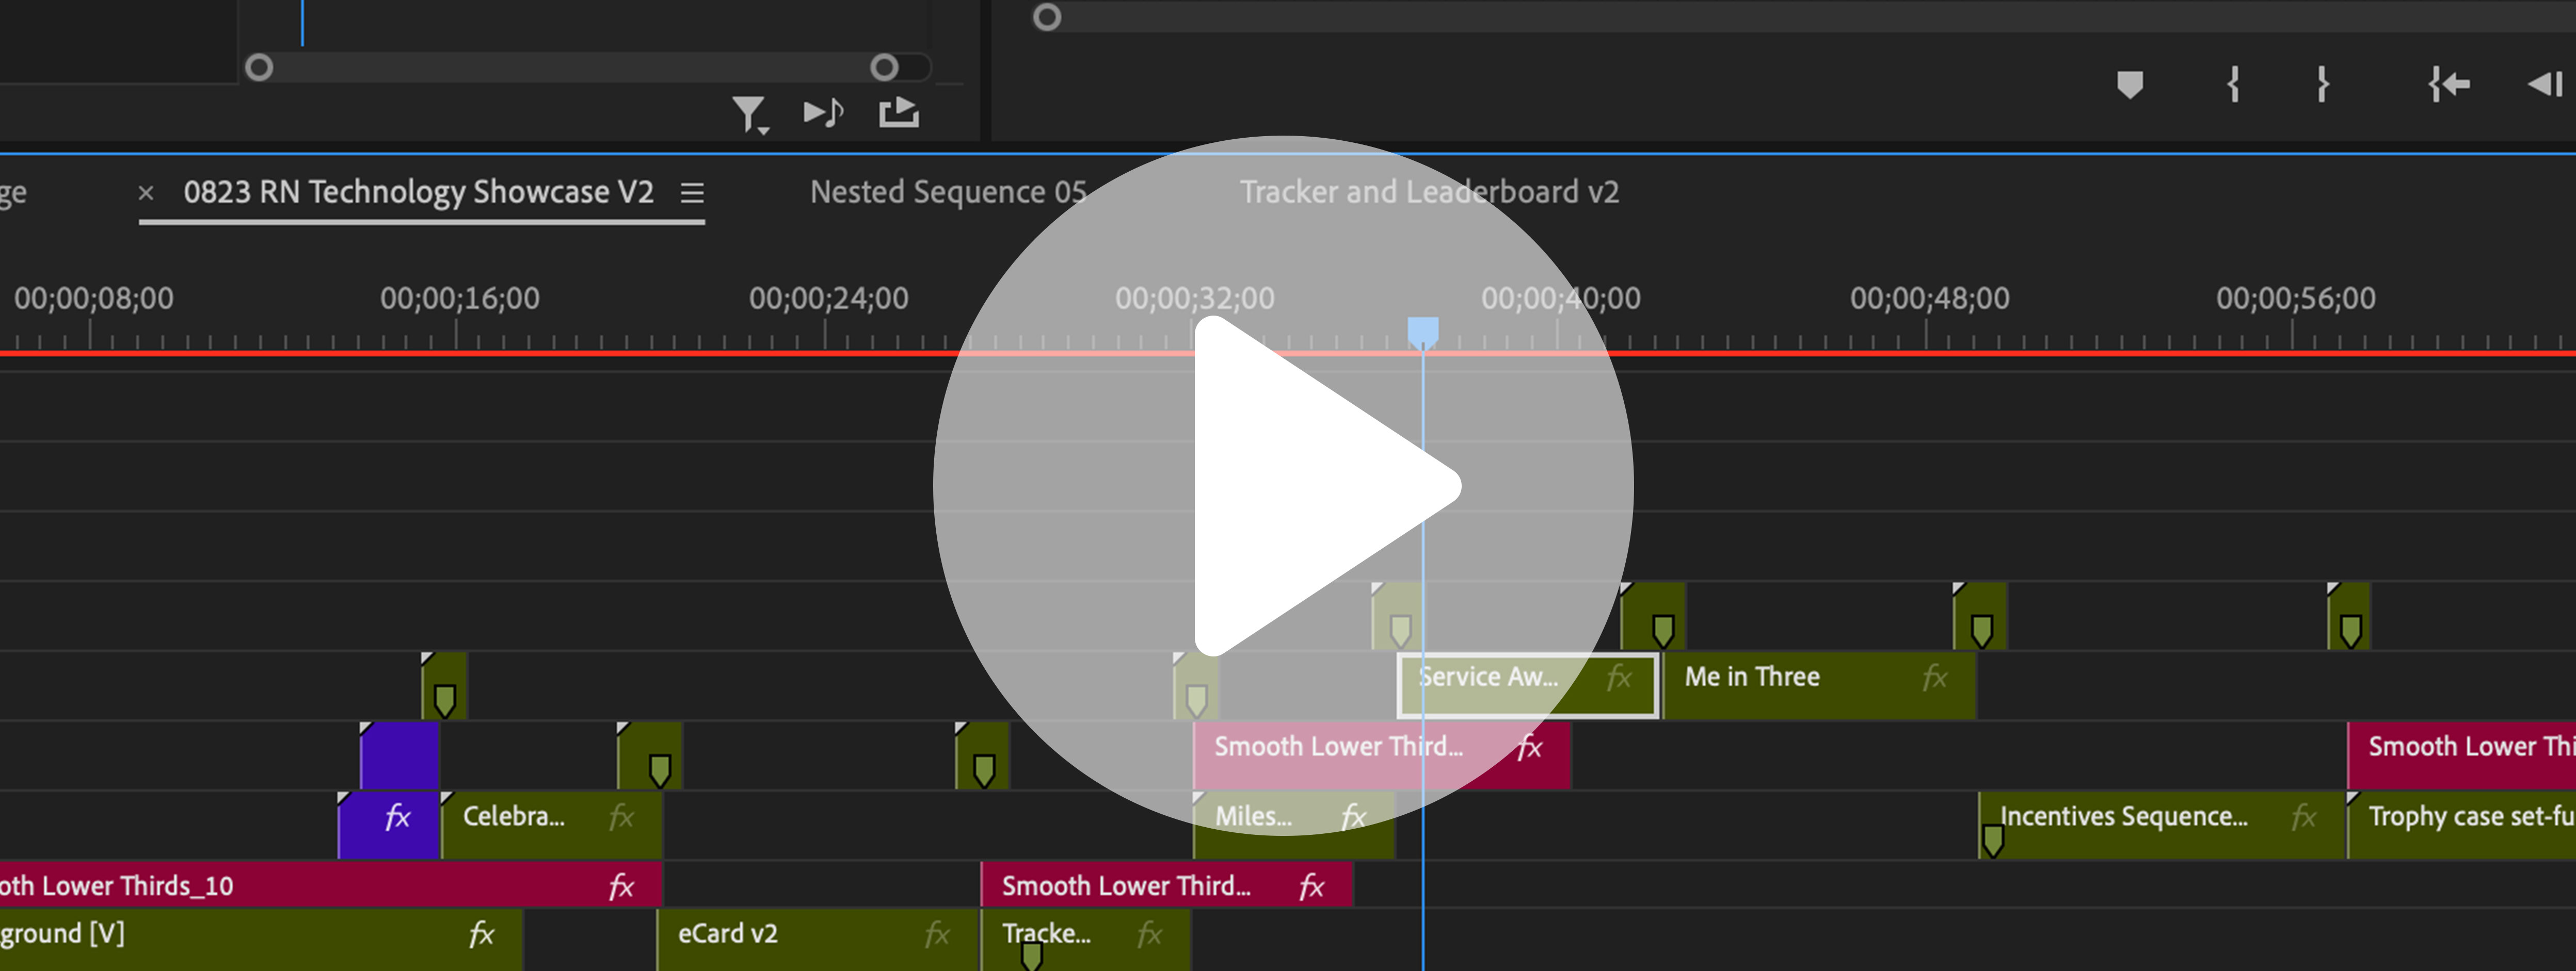The image size is (2576, 971).
Task: Switch to Tracker and Leaderboard v2 tab
Action: [x=1429, y=191]
